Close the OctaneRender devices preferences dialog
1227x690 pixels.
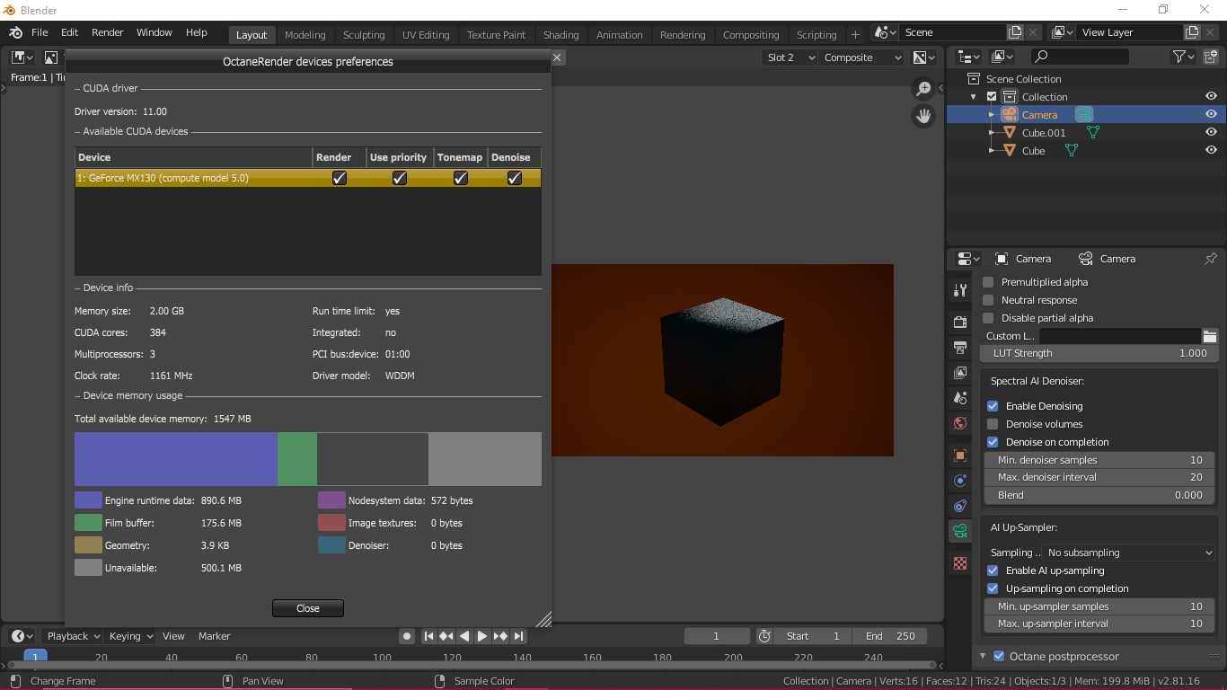pos(308,608)
